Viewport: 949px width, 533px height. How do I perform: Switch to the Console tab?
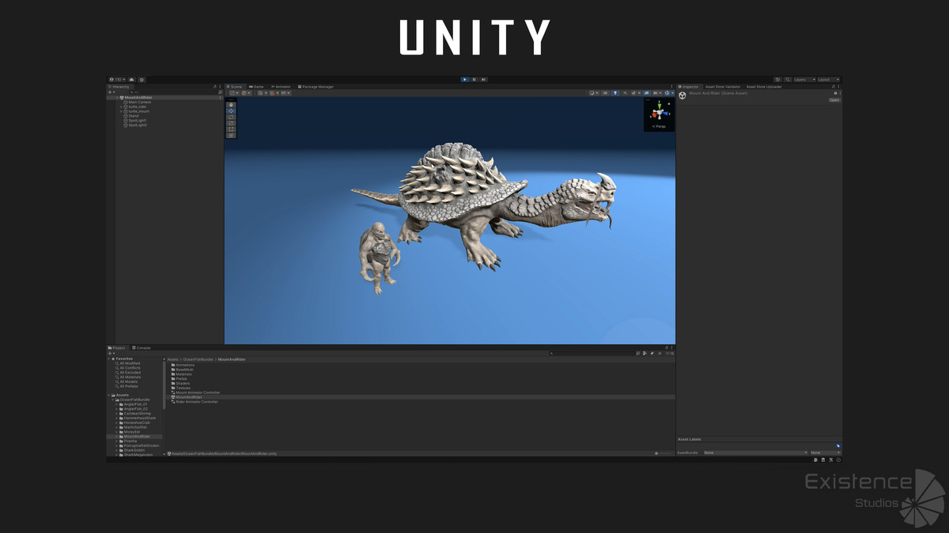point(141,347)
